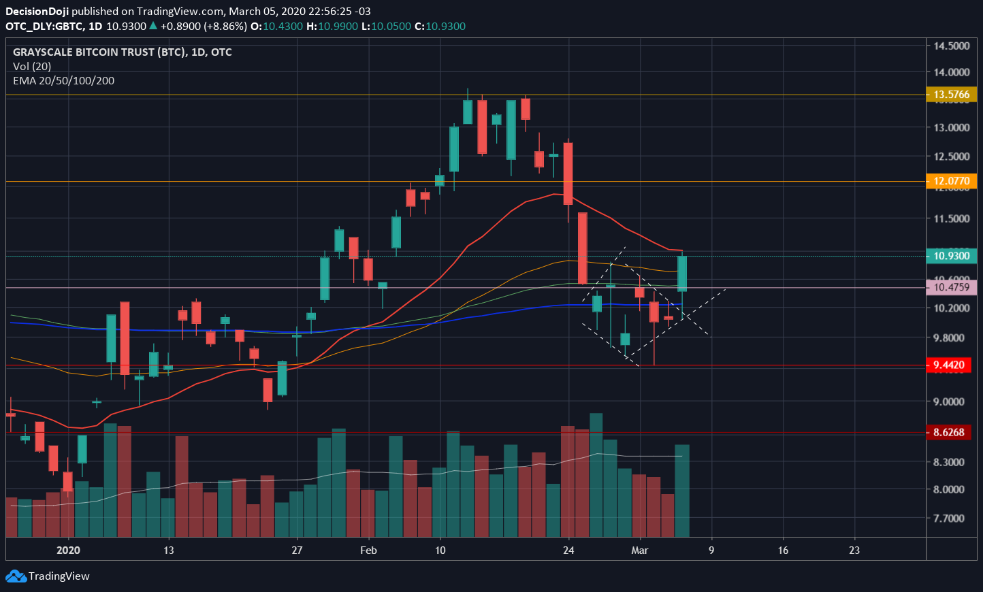
Task: Click the EMA 20/50/100/200 indicator label
Action: click(x=64, y=80)
